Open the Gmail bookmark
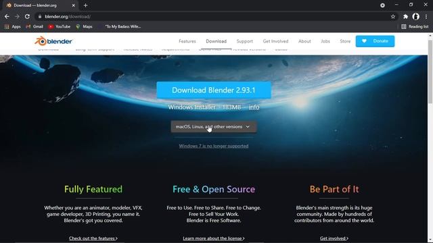The image size is (433, 243). (x=35, y=26)
